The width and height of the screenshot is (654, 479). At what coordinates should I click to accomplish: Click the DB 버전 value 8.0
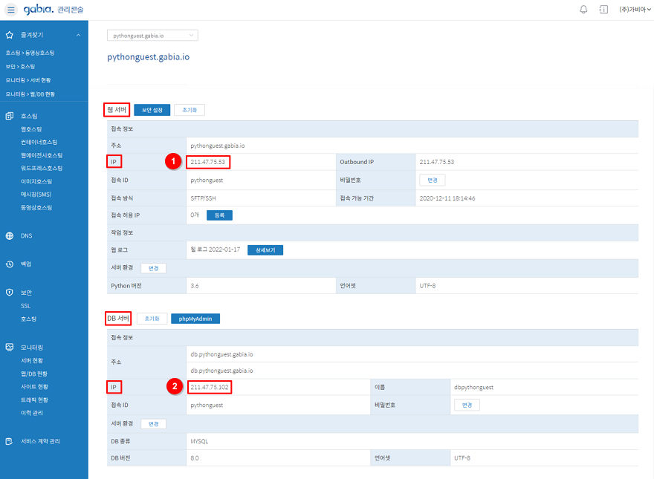pos(195,458)
